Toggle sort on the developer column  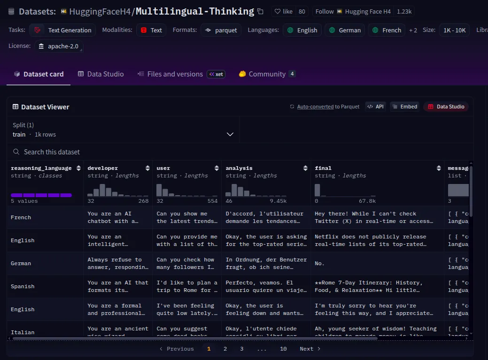pos(147,168)
